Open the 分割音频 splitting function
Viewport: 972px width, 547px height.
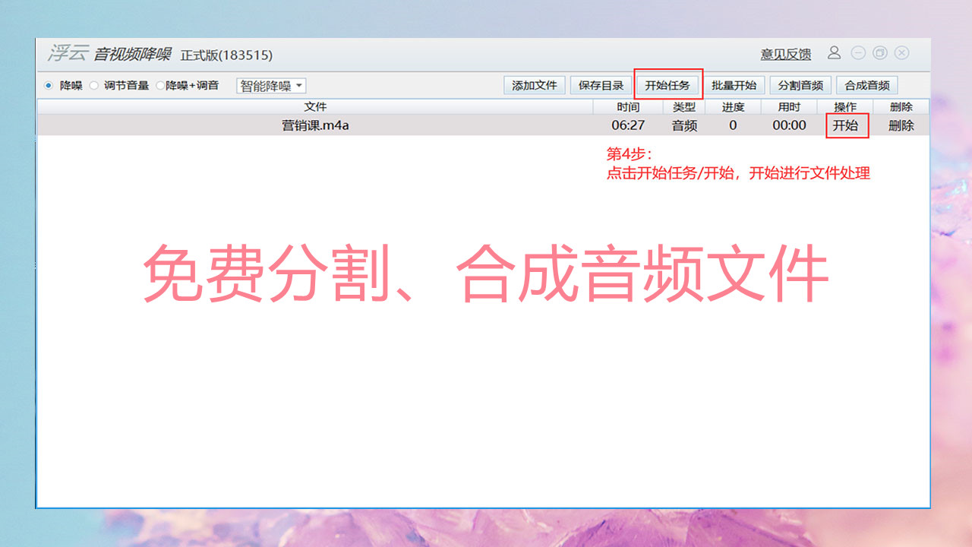click(801, 85)
